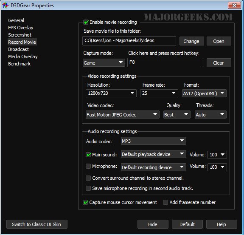244x235 pixels.
Task: Open the Capture mode dropdown showing Game
Action: coord(104,62)
